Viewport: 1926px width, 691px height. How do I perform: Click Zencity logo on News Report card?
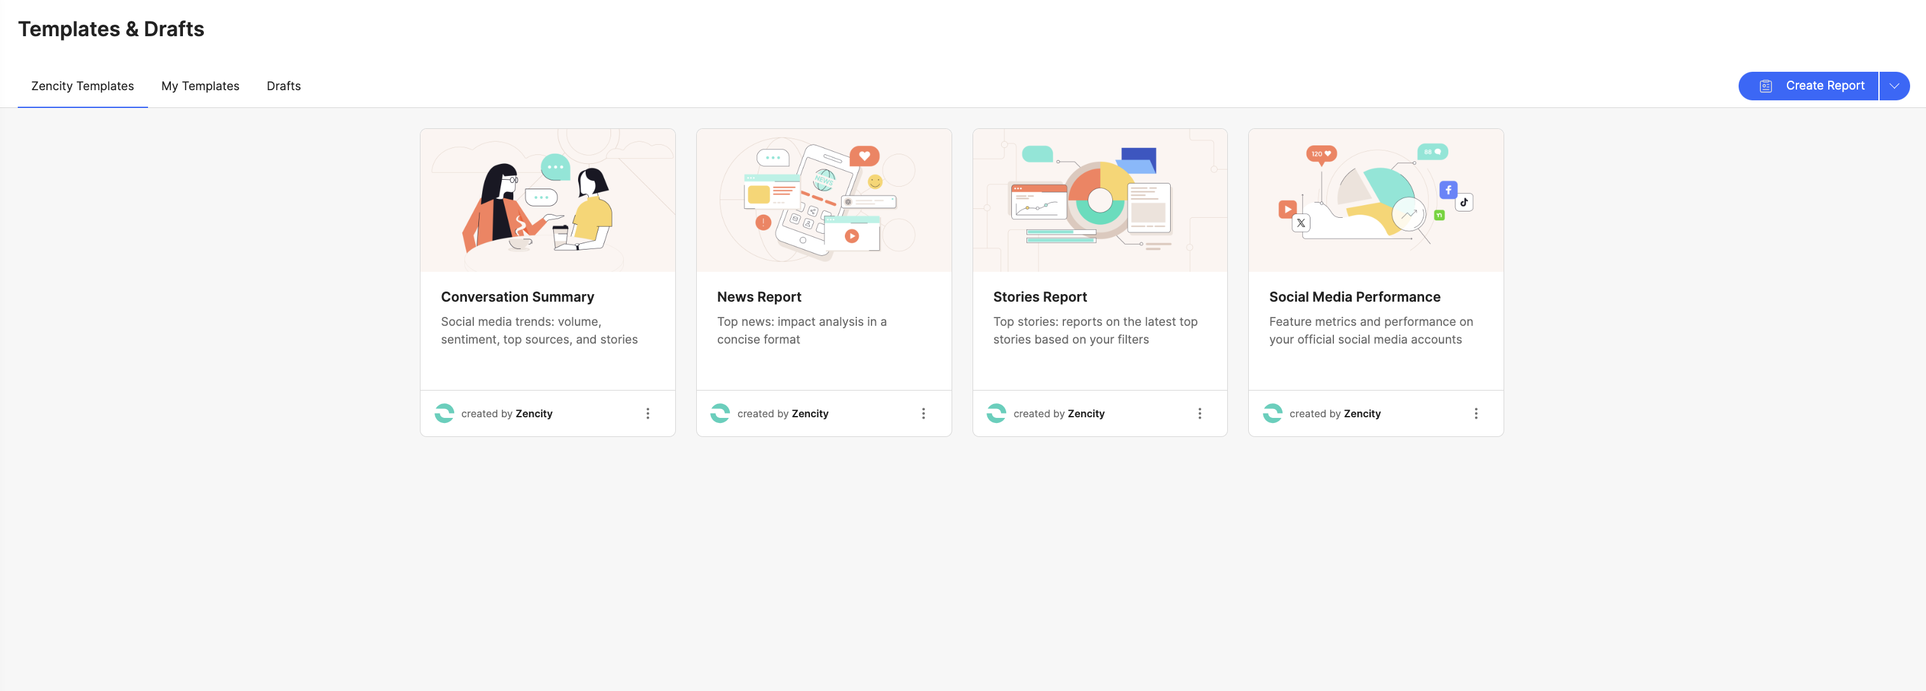(x=720, y=413)
